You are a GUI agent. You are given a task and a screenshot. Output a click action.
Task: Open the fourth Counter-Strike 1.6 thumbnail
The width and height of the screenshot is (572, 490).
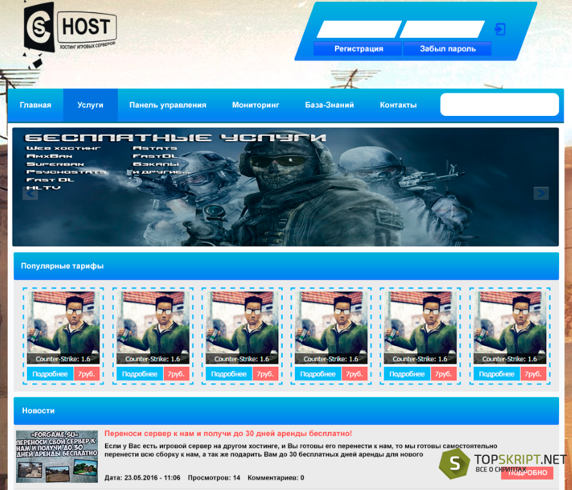click(331, 327)
